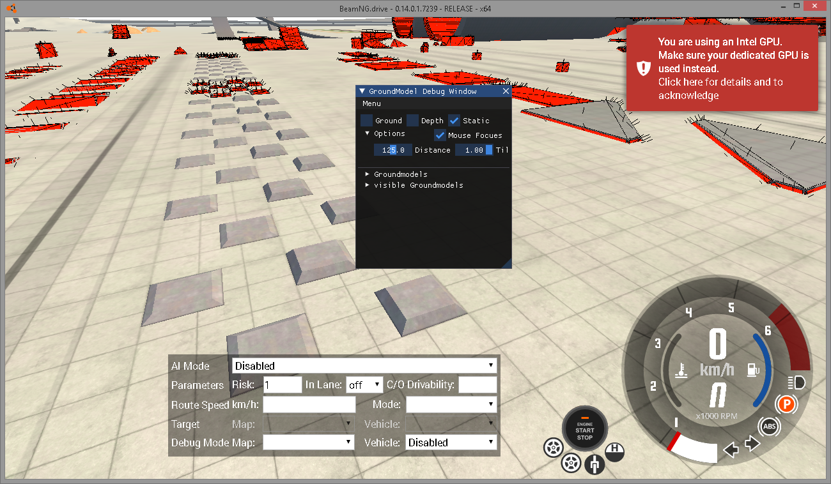The height and width of the screenshot is (484, 831).
Task: Collapse the Options section
Action: click(368, 133)
